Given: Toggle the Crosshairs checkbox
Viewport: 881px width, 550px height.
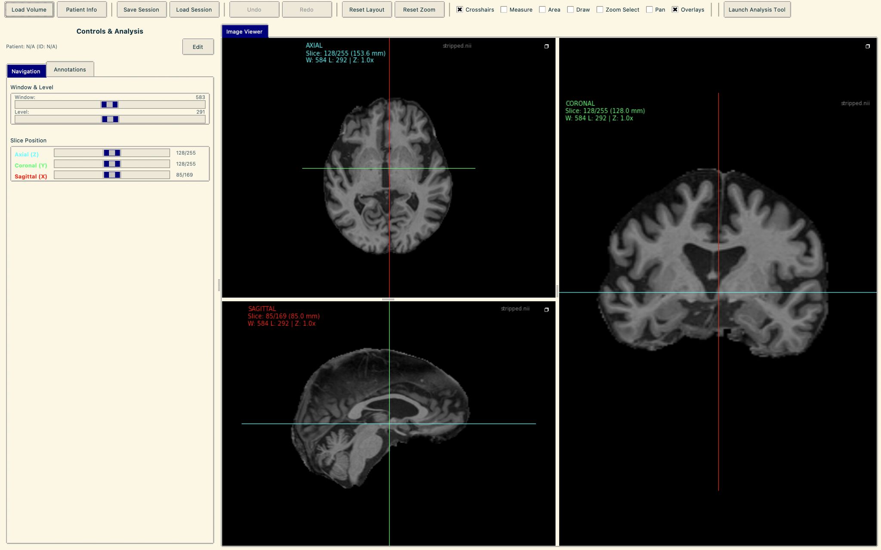Looking at the screenshot, I should [x=460, y=9].
